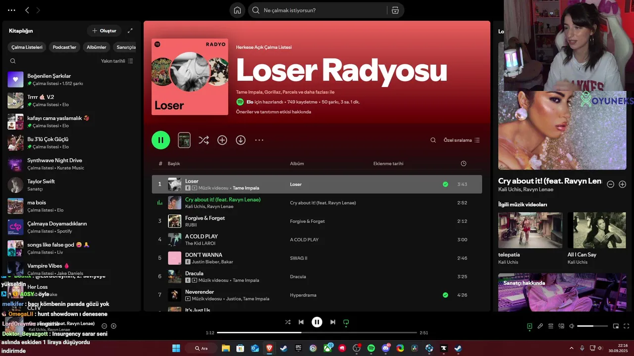This screenshot has height=356, width=634.
Task: Toggle the Now Playing view icon
Action: point(529,326)
